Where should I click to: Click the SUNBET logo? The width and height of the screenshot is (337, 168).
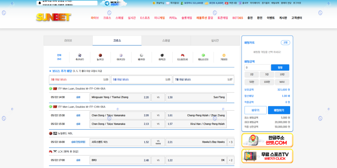tap(54, 17)
